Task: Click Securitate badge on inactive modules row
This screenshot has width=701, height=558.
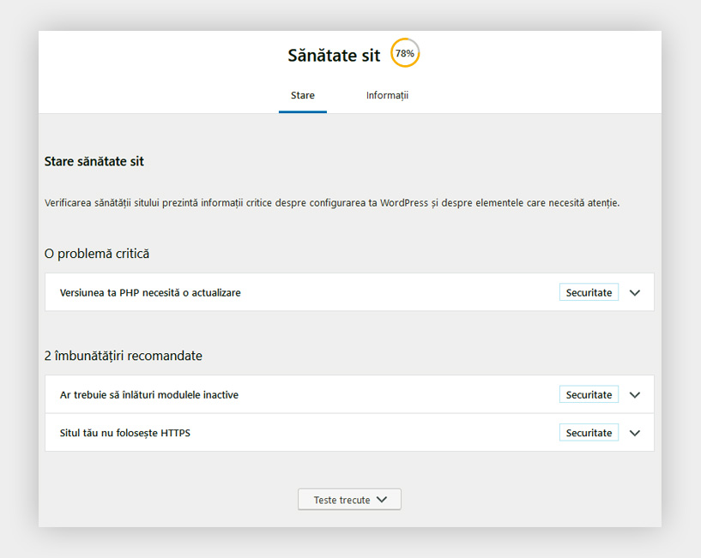Action: (x=589, y=395)
